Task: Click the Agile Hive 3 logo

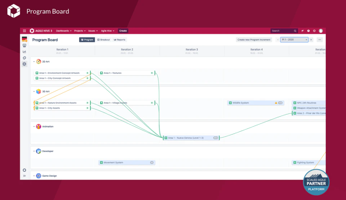Action: pyautogui.click(x=41, y=31)
